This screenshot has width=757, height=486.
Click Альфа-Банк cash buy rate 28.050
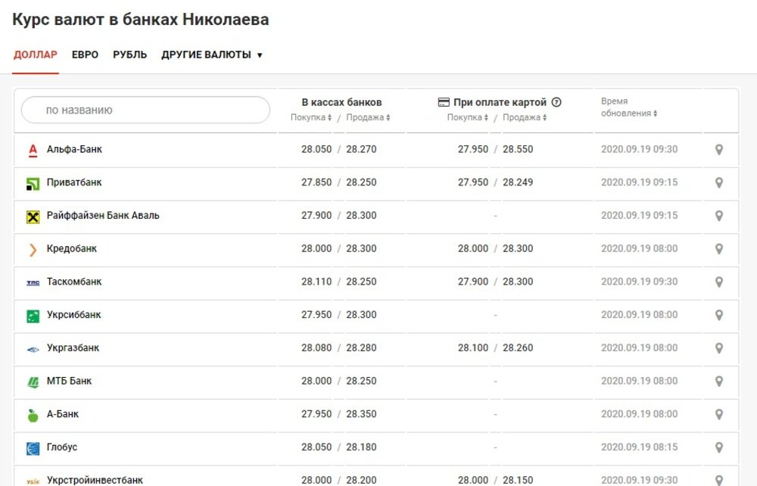click(316, 149)
